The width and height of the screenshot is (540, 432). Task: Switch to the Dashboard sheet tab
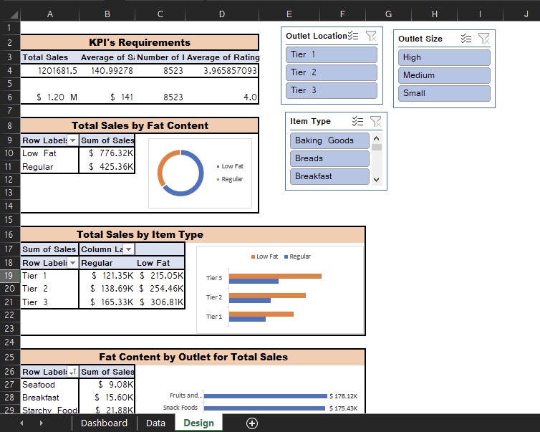(x=104, y=423)
